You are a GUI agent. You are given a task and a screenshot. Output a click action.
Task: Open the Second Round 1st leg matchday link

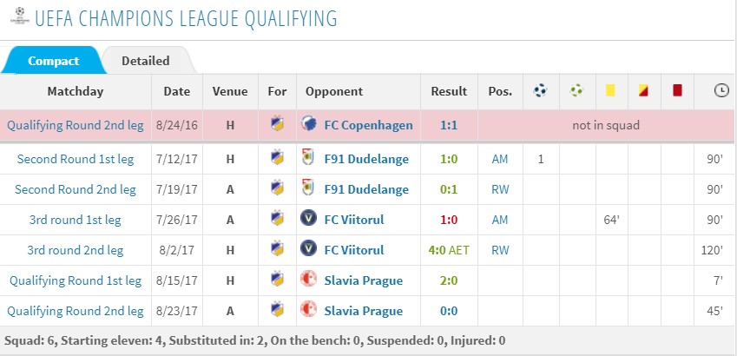click(x=76, y=159)
